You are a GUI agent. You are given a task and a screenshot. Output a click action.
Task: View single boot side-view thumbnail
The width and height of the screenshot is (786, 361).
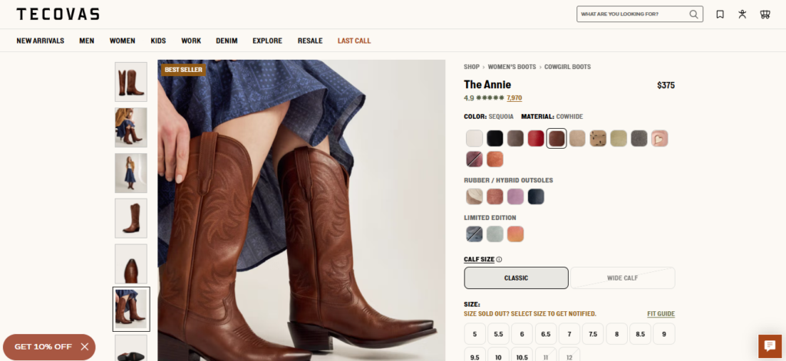pyautogui.click(x=130, y=218)
